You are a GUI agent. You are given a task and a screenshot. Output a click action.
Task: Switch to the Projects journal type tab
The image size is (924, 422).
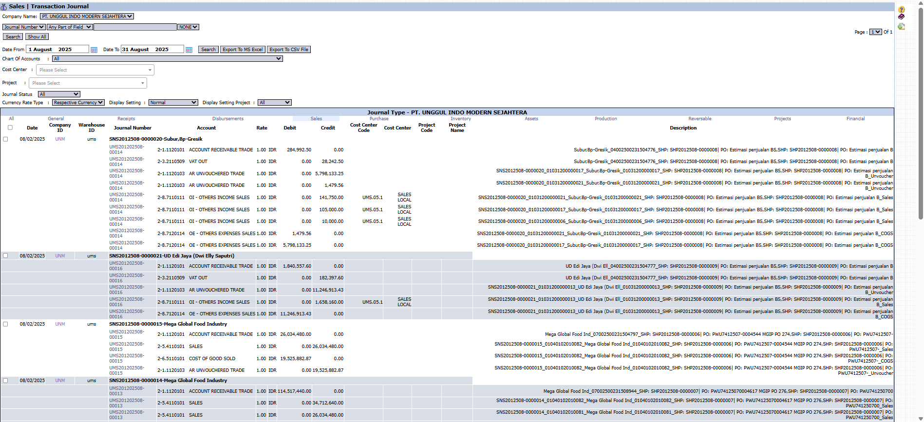[x=782, y=119]
